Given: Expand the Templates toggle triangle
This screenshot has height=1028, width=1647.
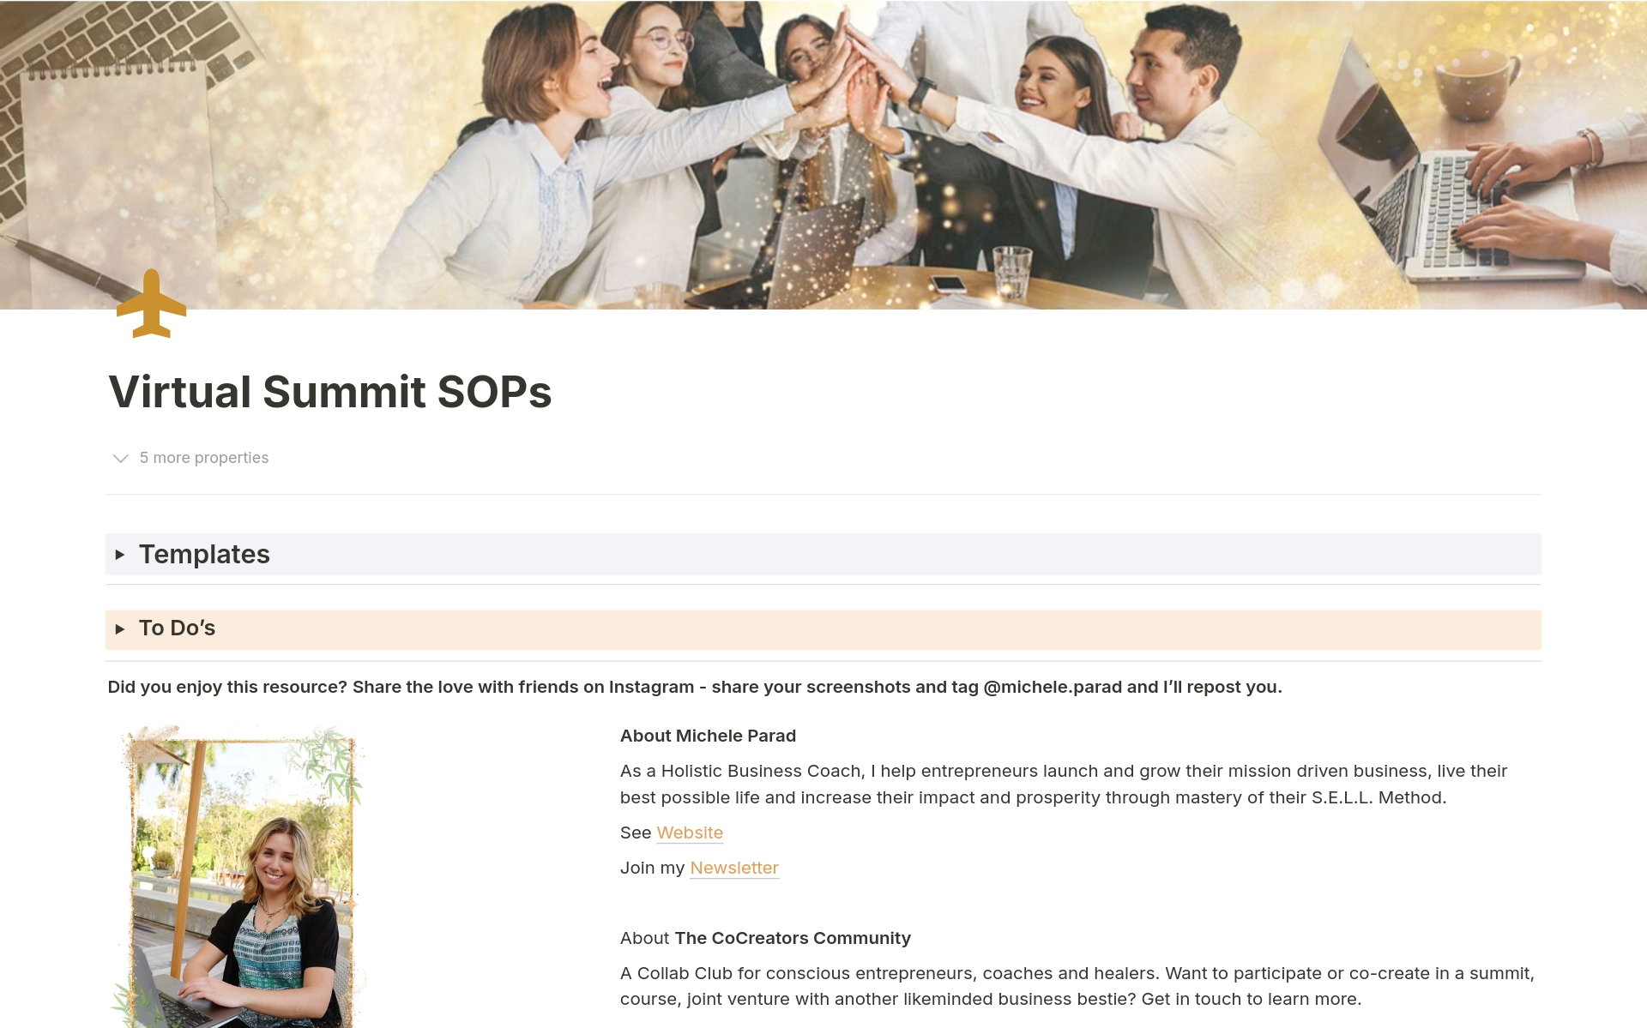Looking at the screenshot, I should point(120,555).
